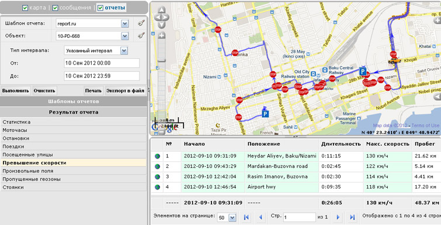
Task: Click Экспорт в файл button
Action: 125,90
